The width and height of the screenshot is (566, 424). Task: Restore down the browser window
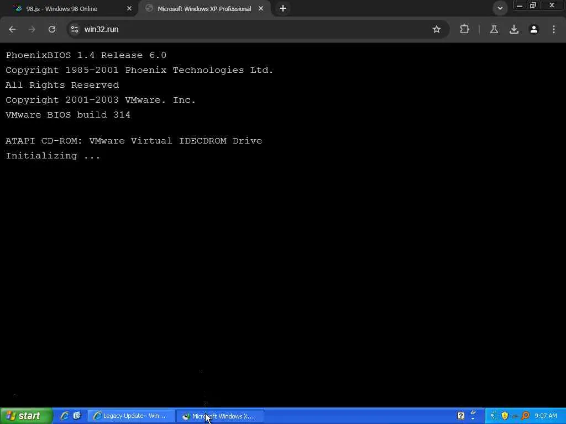[533, 6]
